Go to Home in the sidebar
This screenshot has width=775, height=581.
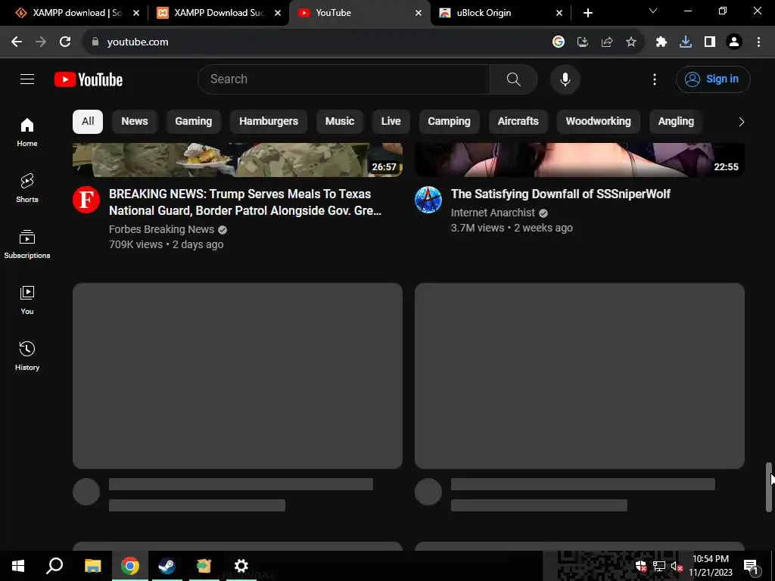tap(27, 132)
